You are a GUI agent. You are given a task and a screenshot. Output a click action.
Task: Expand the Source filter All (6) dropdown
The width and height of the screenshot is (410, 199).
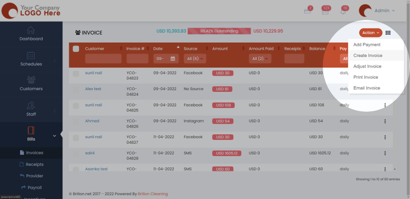pos(195,59)
